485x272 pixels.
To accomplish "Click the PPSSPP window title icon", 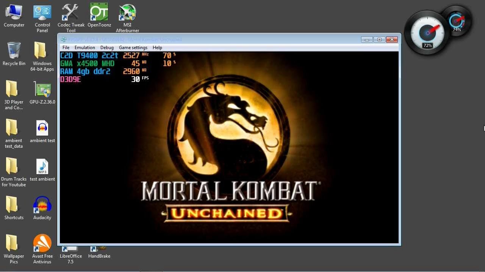I will 64,39.
